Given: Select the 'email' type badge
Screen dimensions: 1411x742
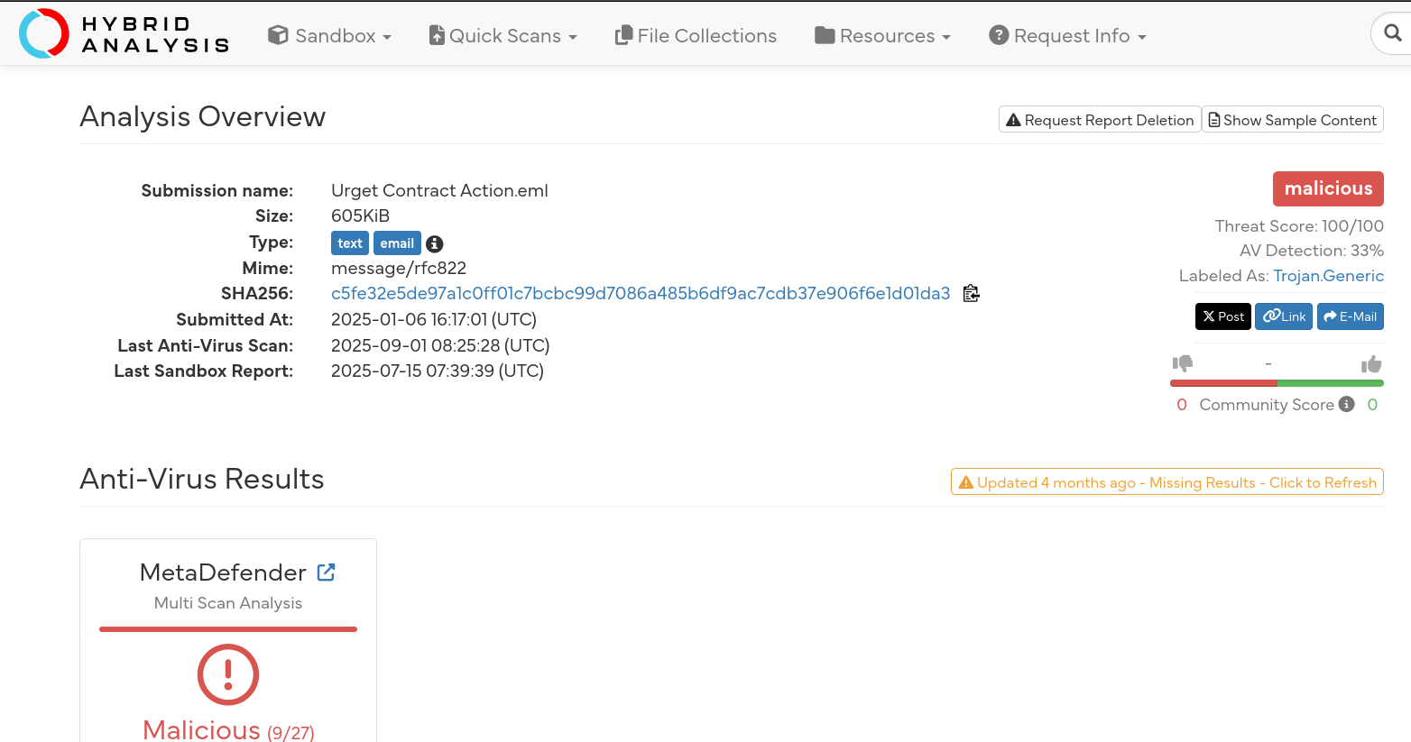Looking at the screenshot, I should (397, 243).
